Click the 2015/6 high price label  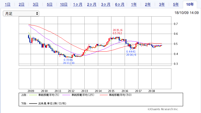tap(117, 32)
